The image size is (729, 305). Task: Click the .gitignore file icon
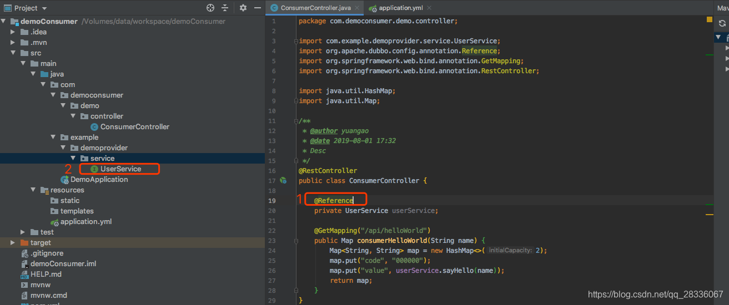coord(24,253)
